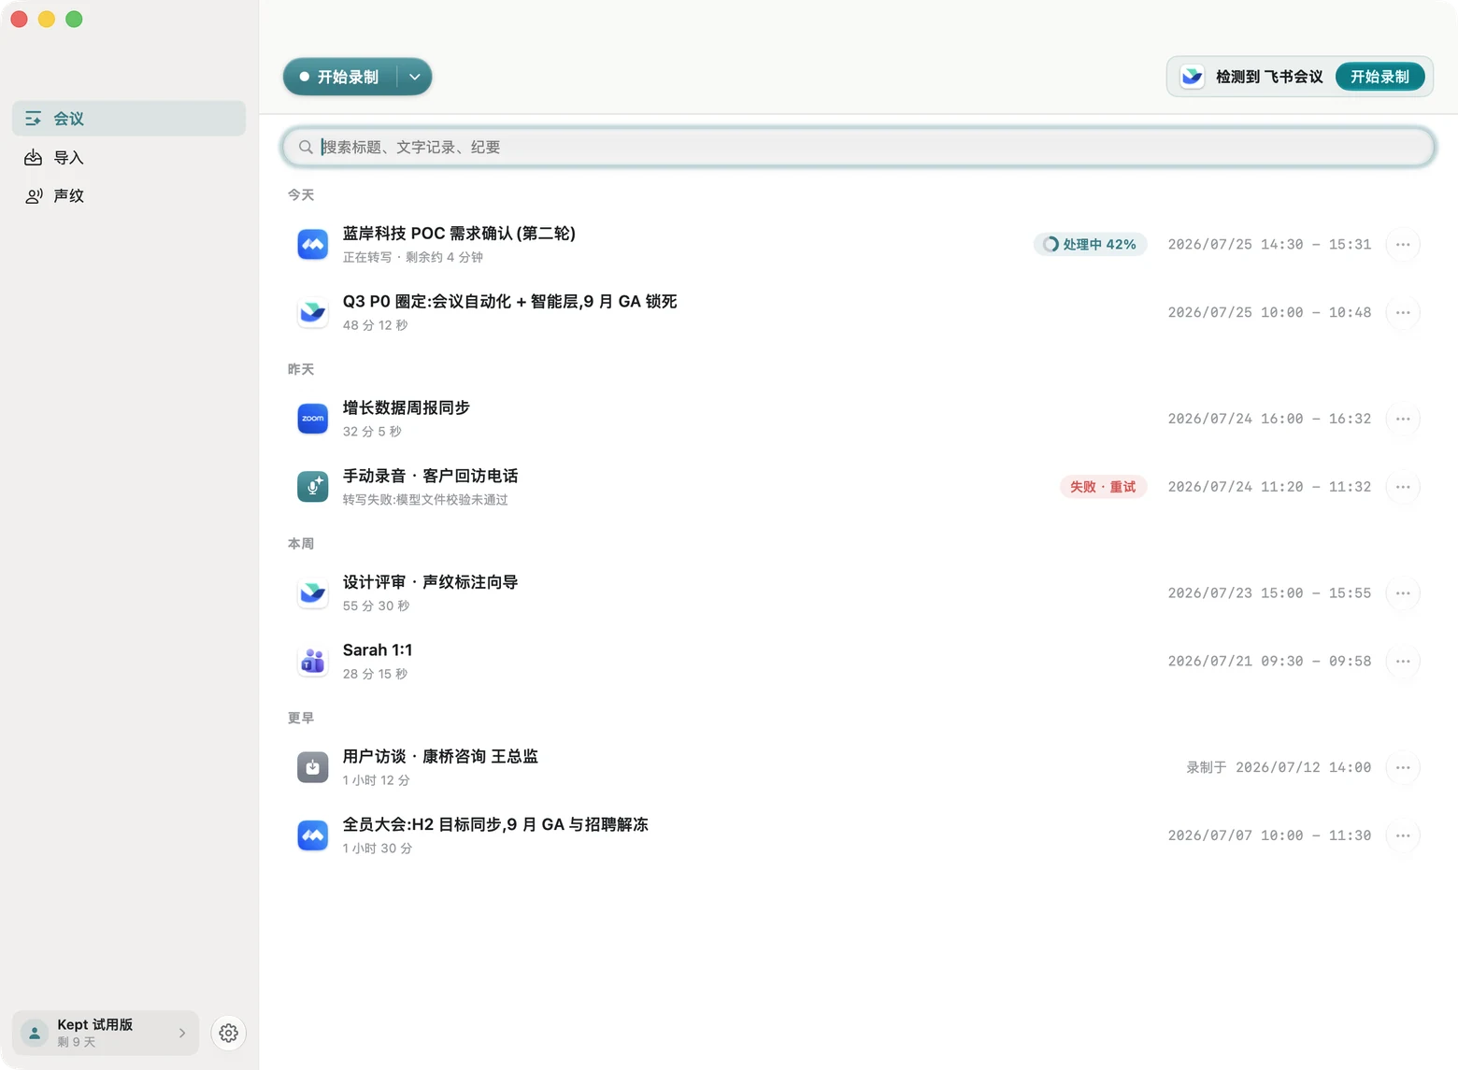The height and width of the screenshot is (1070, 1458).
Task: Click the 今天 group header
Action: tap(301, 194)
